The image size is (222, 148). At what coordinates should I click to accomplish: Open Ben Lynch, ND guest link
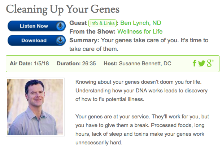click(x=141, y=23)
